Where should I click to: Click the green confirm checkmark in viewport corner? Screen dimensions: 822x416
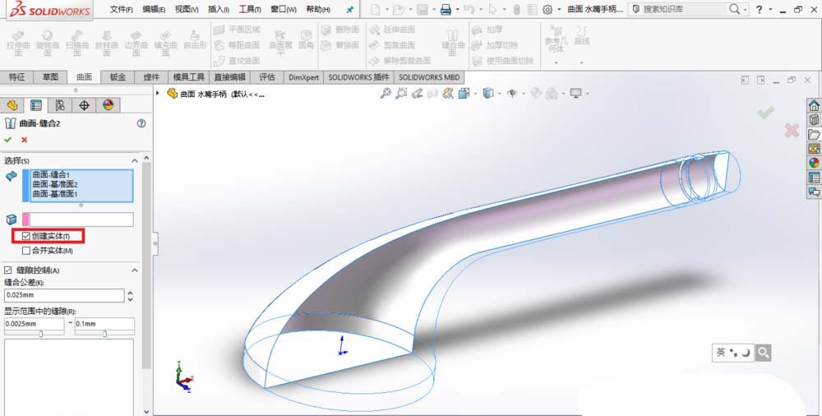(766, 112)
